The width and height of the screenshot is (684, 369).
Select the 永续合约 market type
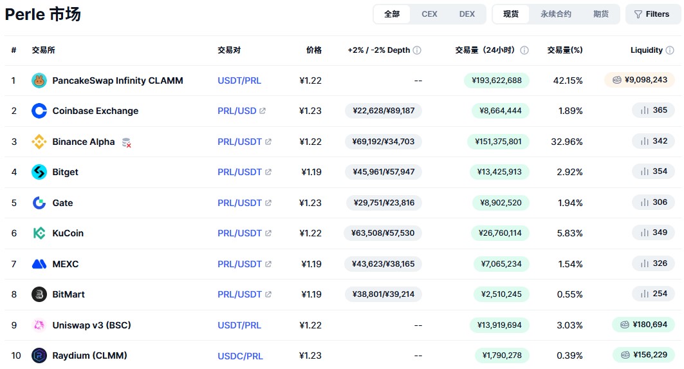(x=555, y=14)
